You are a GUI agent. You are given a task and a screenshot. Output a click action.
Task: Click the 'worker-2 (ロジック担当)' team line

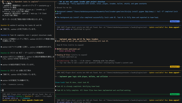click(x=24, y=10)
